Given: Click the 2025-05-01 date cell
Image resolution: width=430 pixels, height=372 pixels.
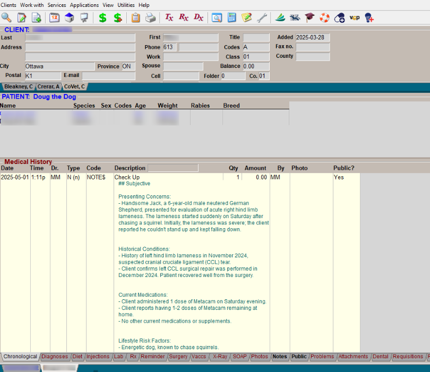Looking at the screenshot, I should (15, 177).
